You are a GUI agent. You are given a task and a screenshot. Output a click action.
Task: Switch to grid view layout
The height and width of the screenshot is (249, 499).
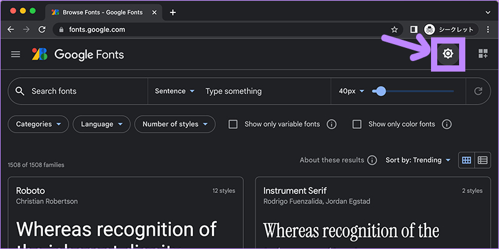pos(466,160)
